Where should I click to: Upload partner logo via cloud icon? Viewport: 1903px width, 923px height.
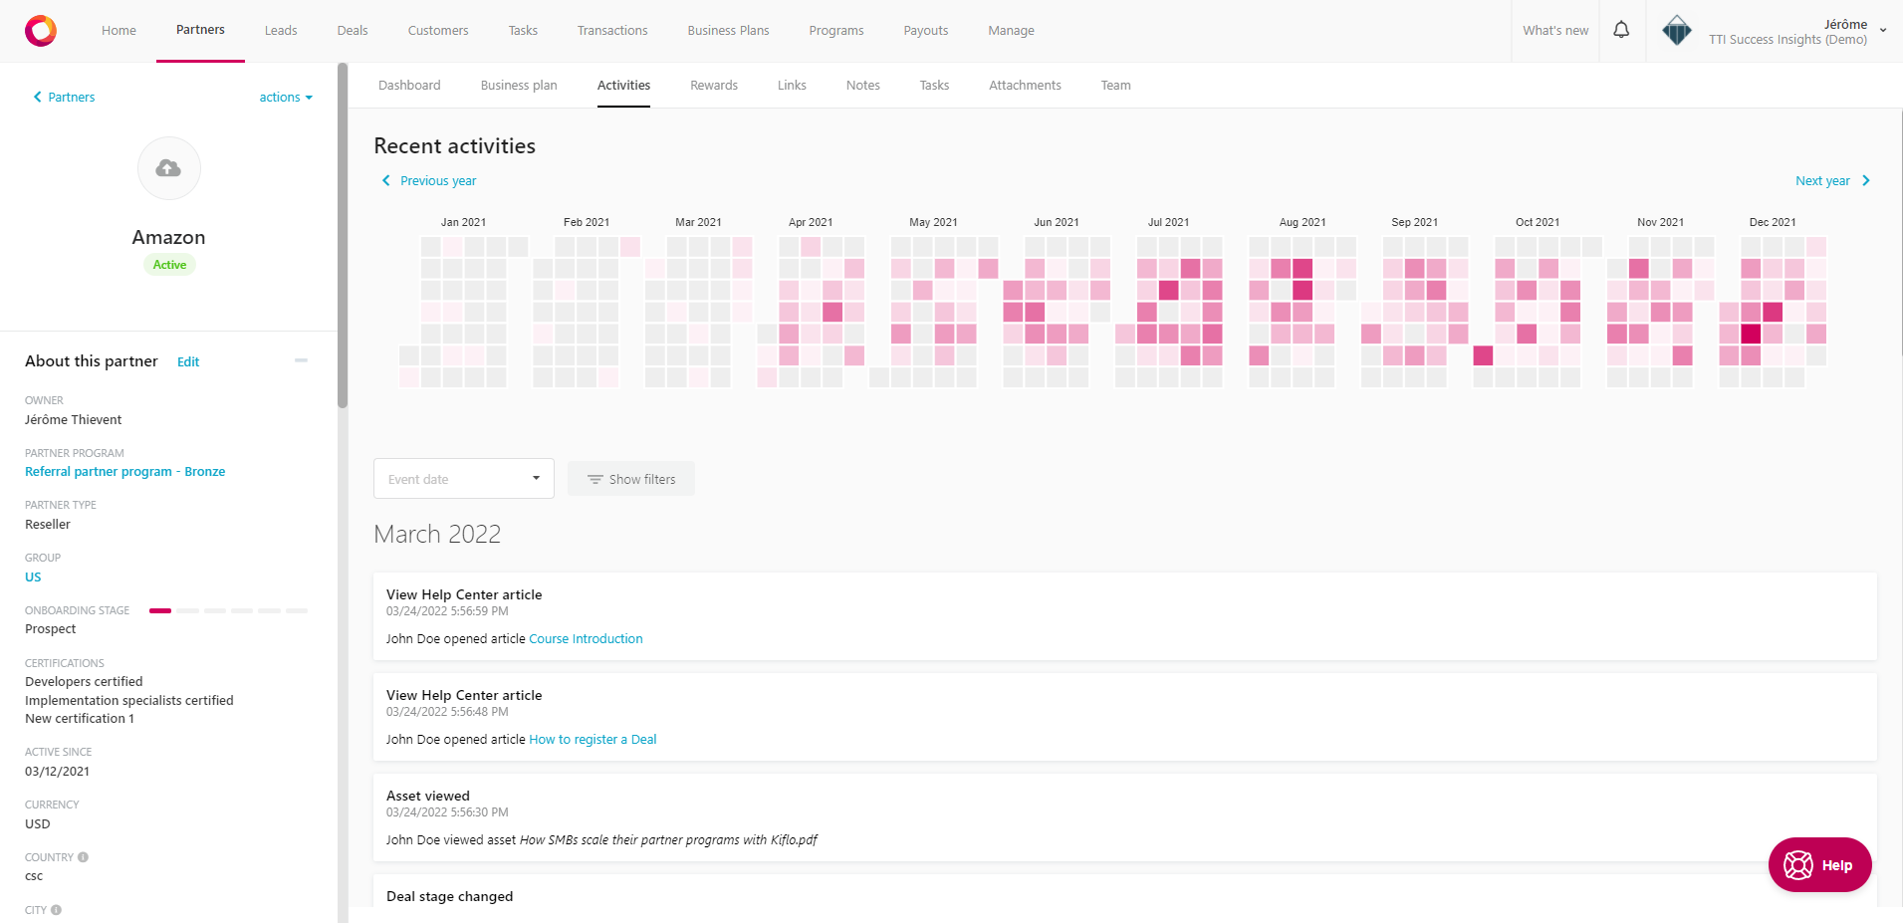(x=169, y=168)
